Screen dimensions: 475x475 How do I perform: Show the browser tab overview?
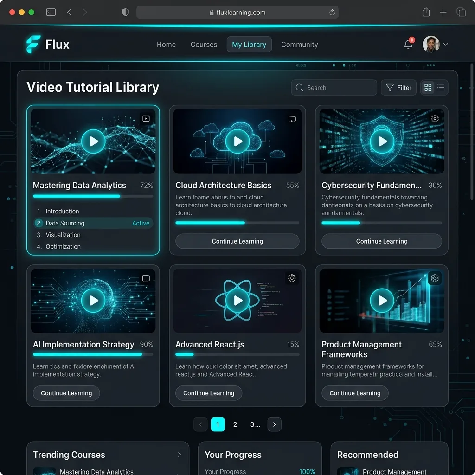461,12
